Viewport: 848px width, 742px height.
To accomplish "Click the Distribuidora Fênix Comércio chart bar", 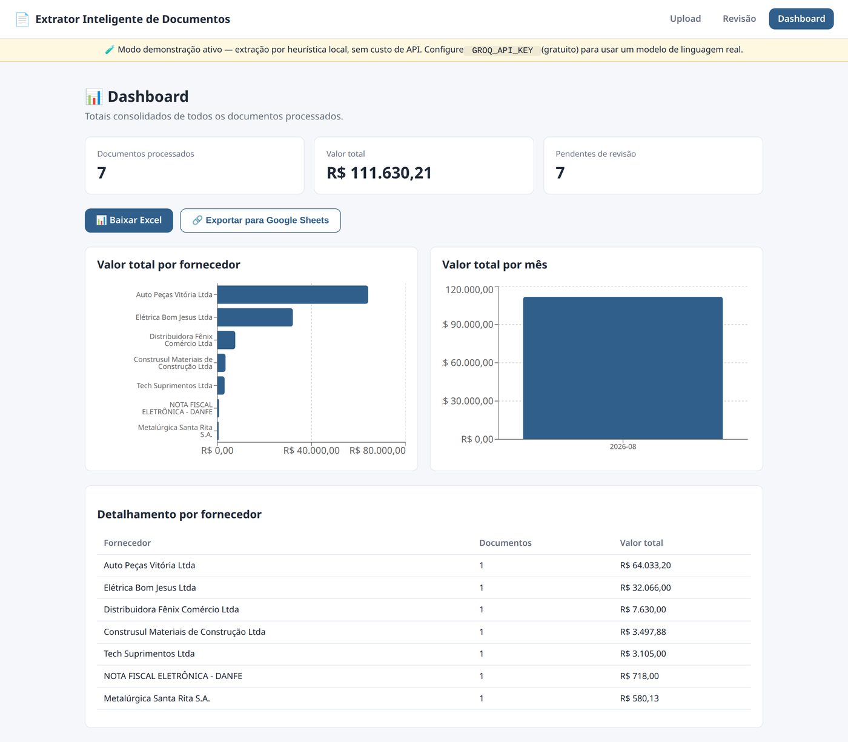I will [x=226, y=340].
